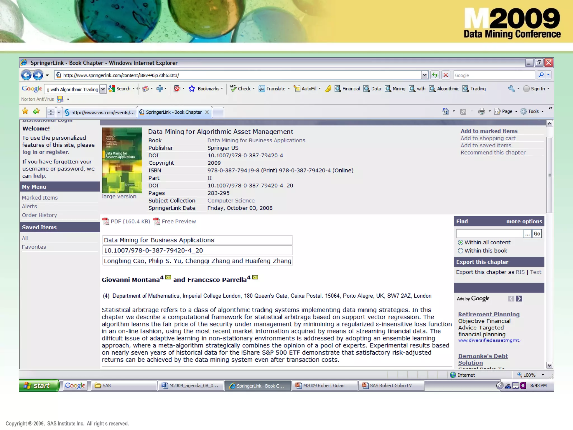Click Add to shopping cart link
573x430 pixels.
click(488, 138)
